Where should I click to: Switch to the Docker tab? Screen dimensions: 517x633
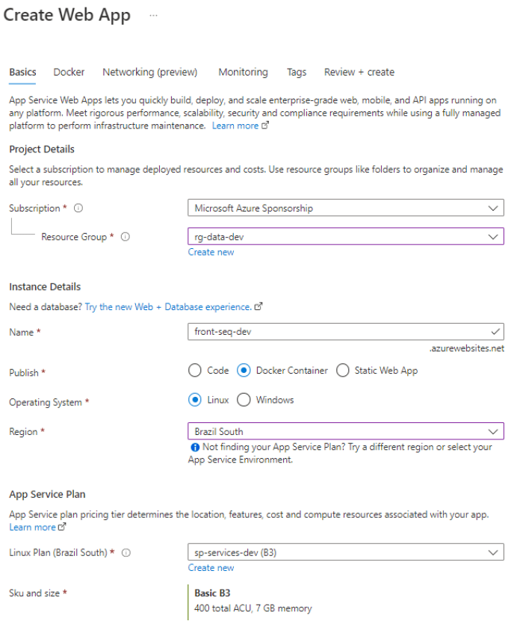(69, 72)
